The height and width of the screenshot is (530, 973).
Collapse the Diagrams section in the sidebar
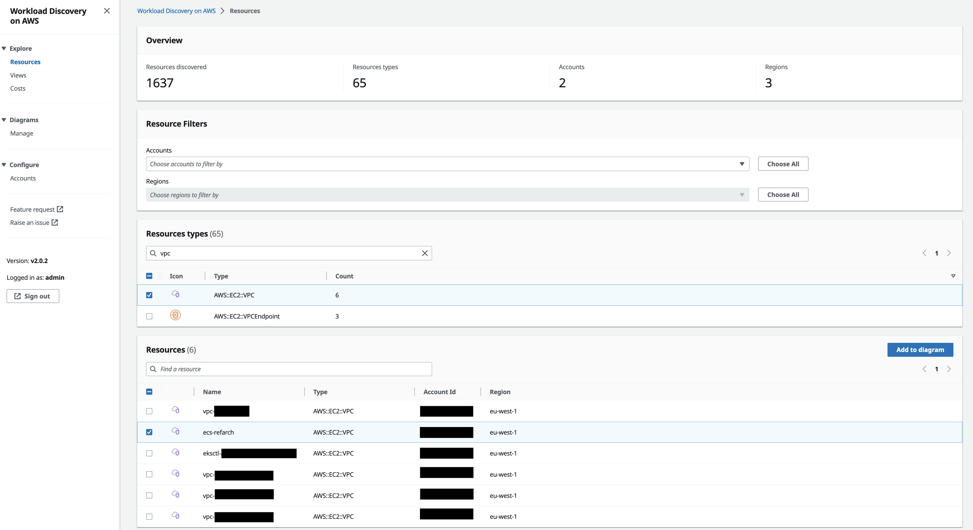[4, 119]
